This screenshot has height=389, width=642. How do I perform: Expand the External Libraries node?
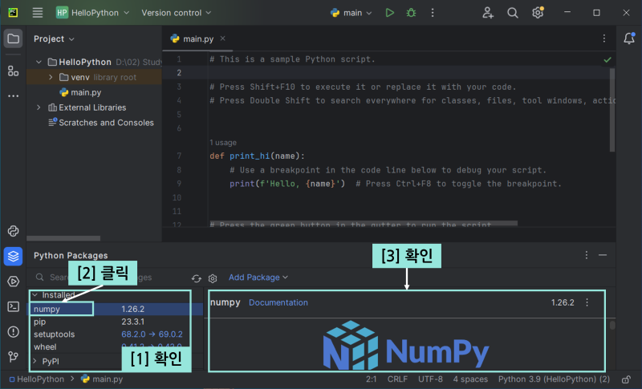point(39,107)
